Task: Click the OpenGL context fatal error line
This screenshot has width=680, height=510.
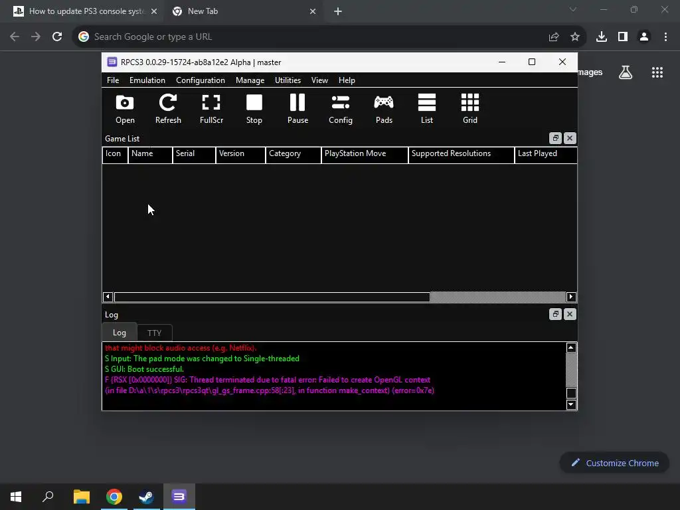Action: pyautogui.click(x=270, y=385)
